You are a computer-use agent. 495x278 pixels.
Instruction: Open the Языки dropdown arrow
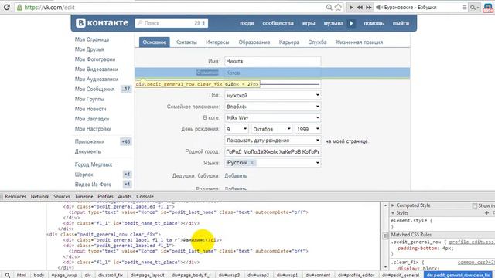tap(318, 163)
